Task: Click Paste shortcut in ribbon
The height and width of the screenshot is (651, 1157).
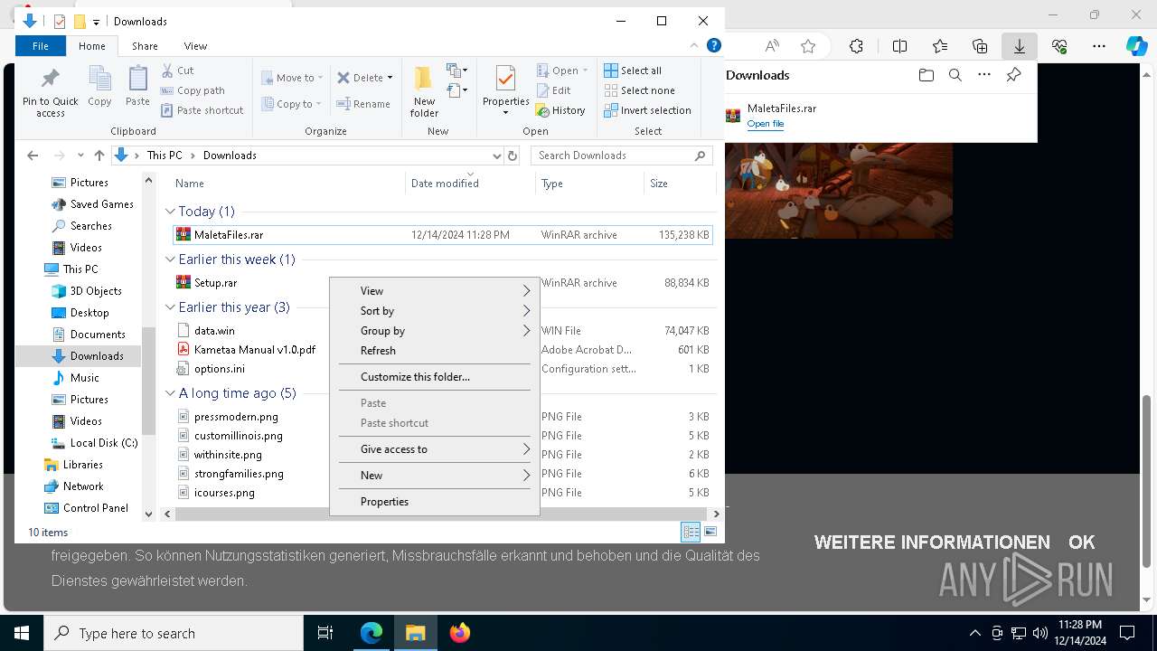Action: tap(202, 110)
